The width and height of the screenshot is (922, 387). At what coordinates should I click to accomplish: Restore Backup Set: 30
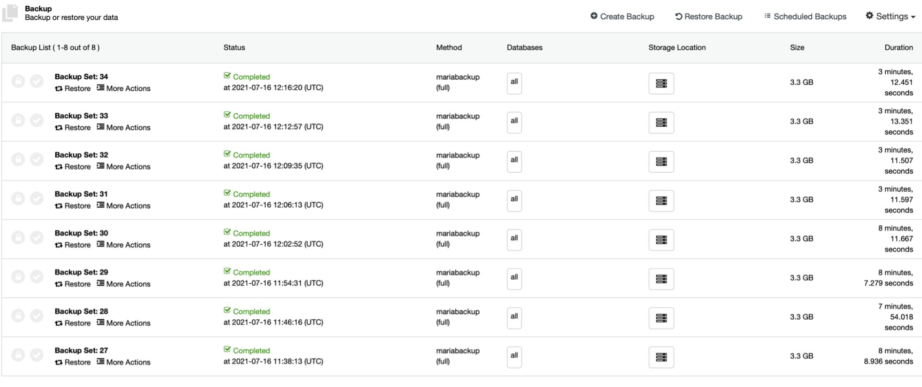[73, 245]
